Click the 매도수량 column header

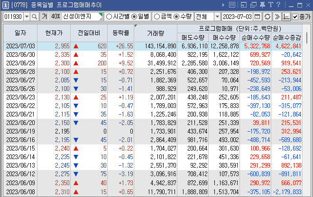pos(193,37)
